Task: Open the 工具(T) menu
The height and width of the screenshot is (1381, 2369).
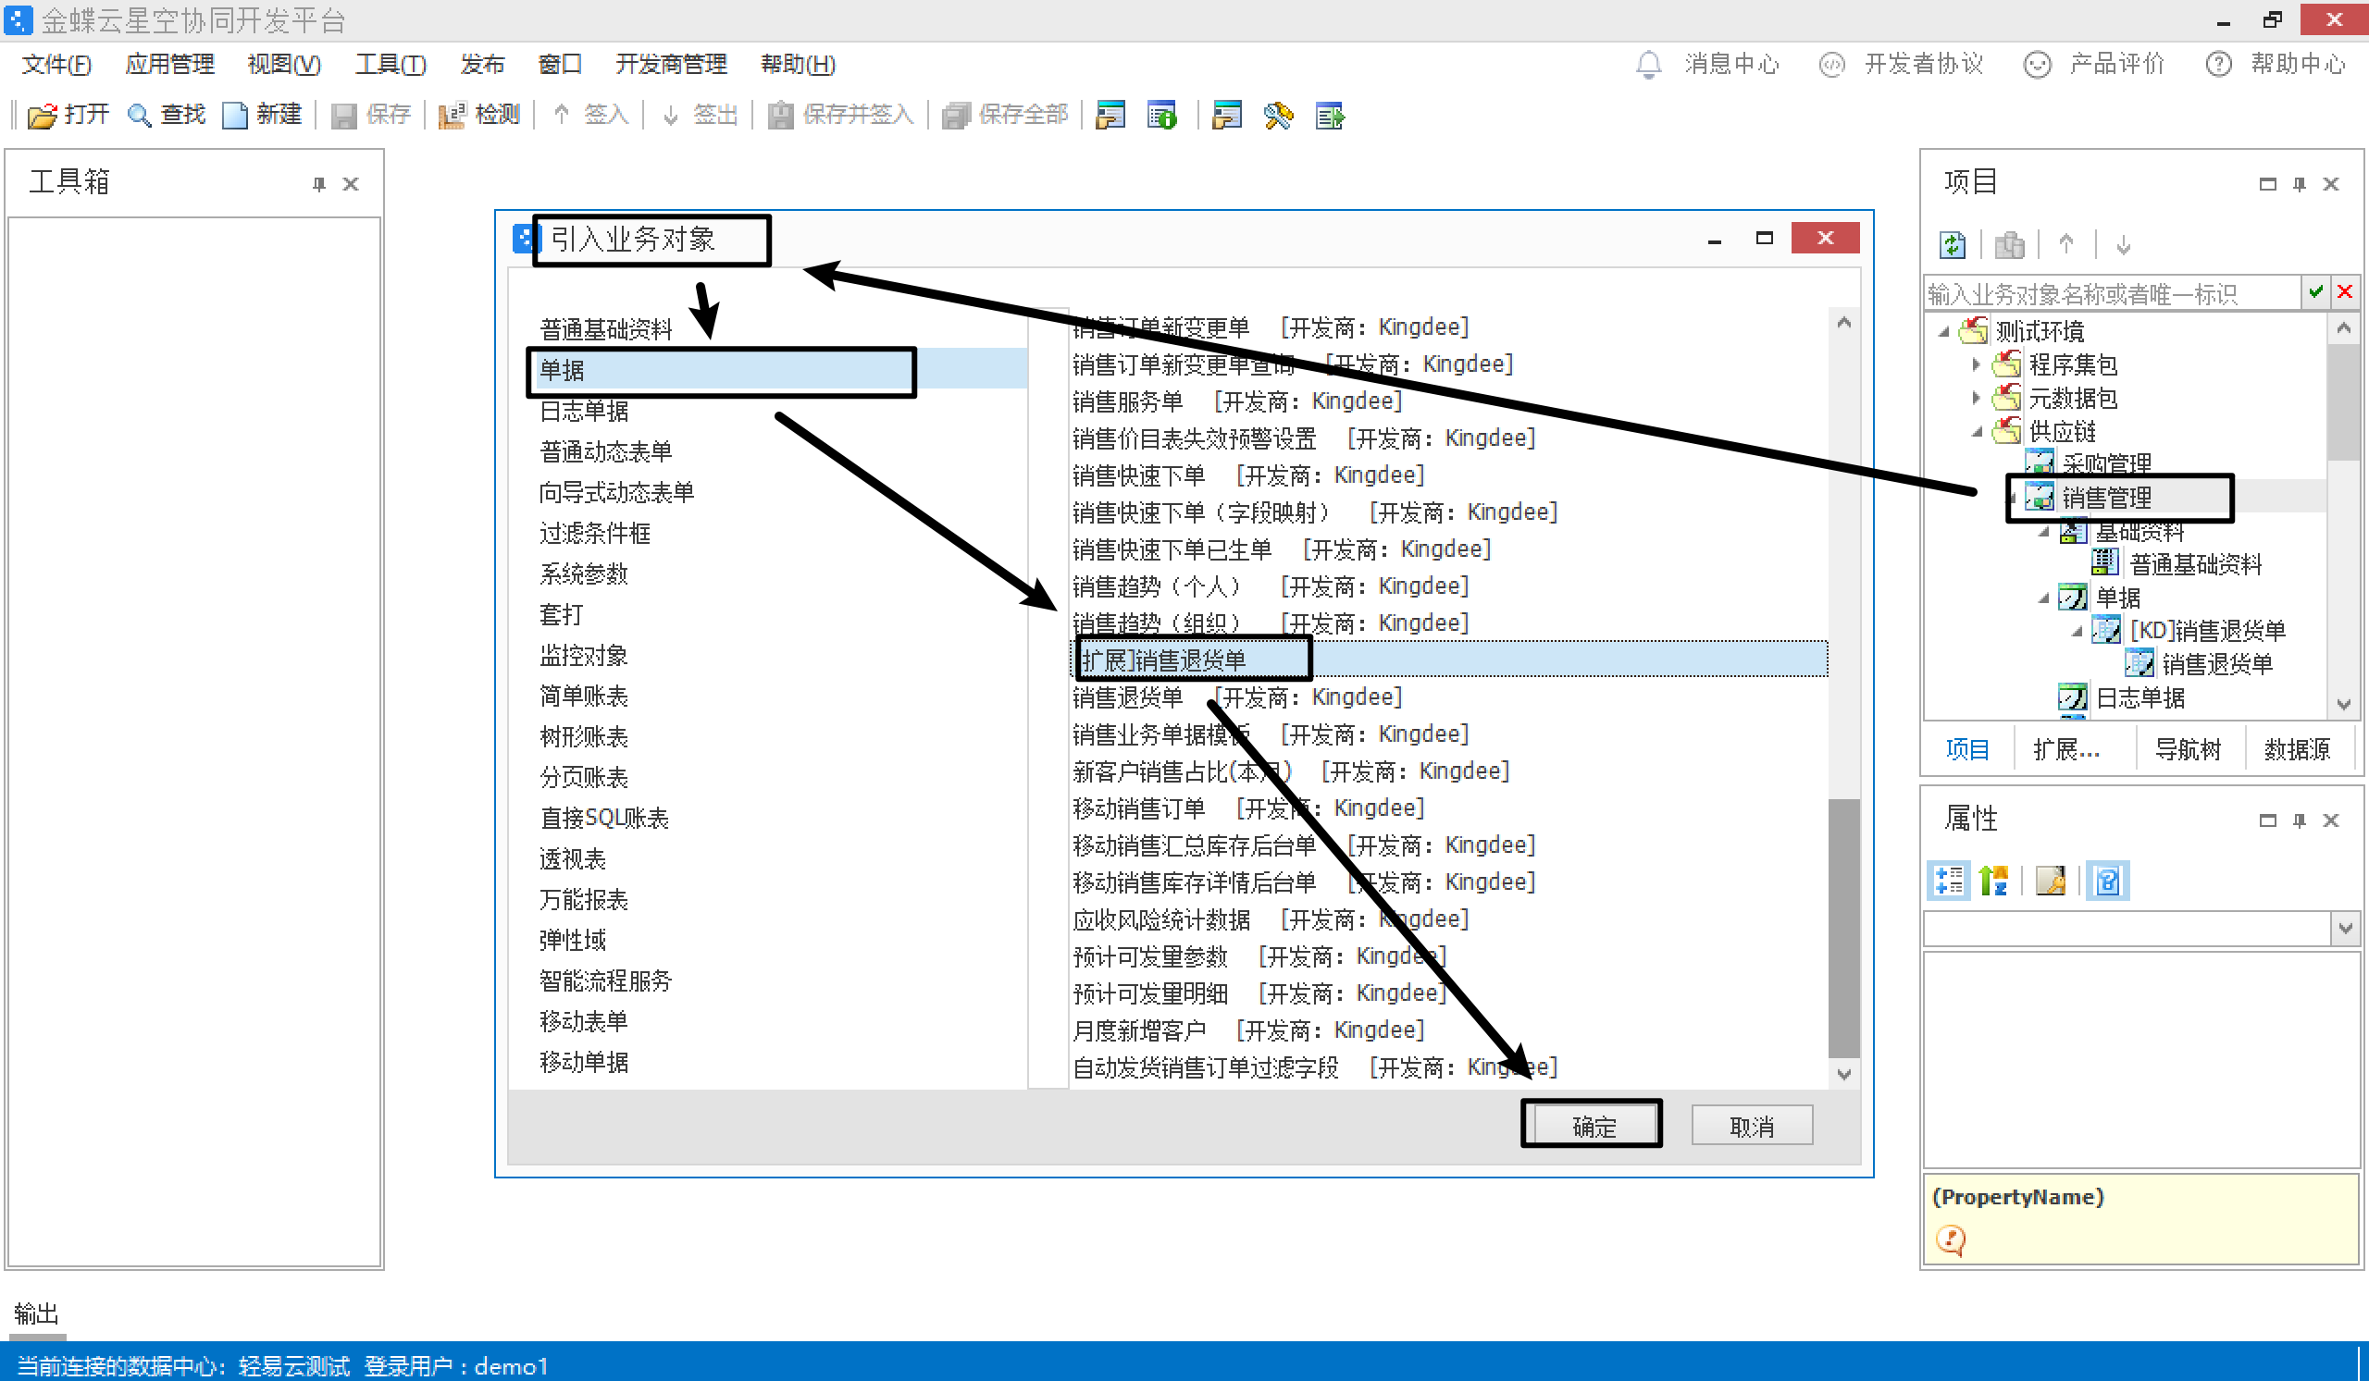Action: coord(391,64)
